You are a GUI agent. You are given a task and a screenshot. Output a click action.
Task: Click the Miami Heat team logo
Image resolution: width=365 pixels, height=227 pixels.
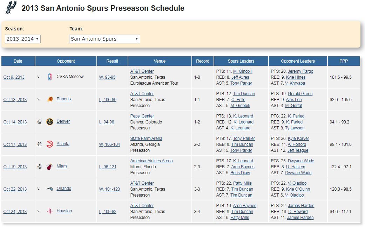tap(50, 166)
